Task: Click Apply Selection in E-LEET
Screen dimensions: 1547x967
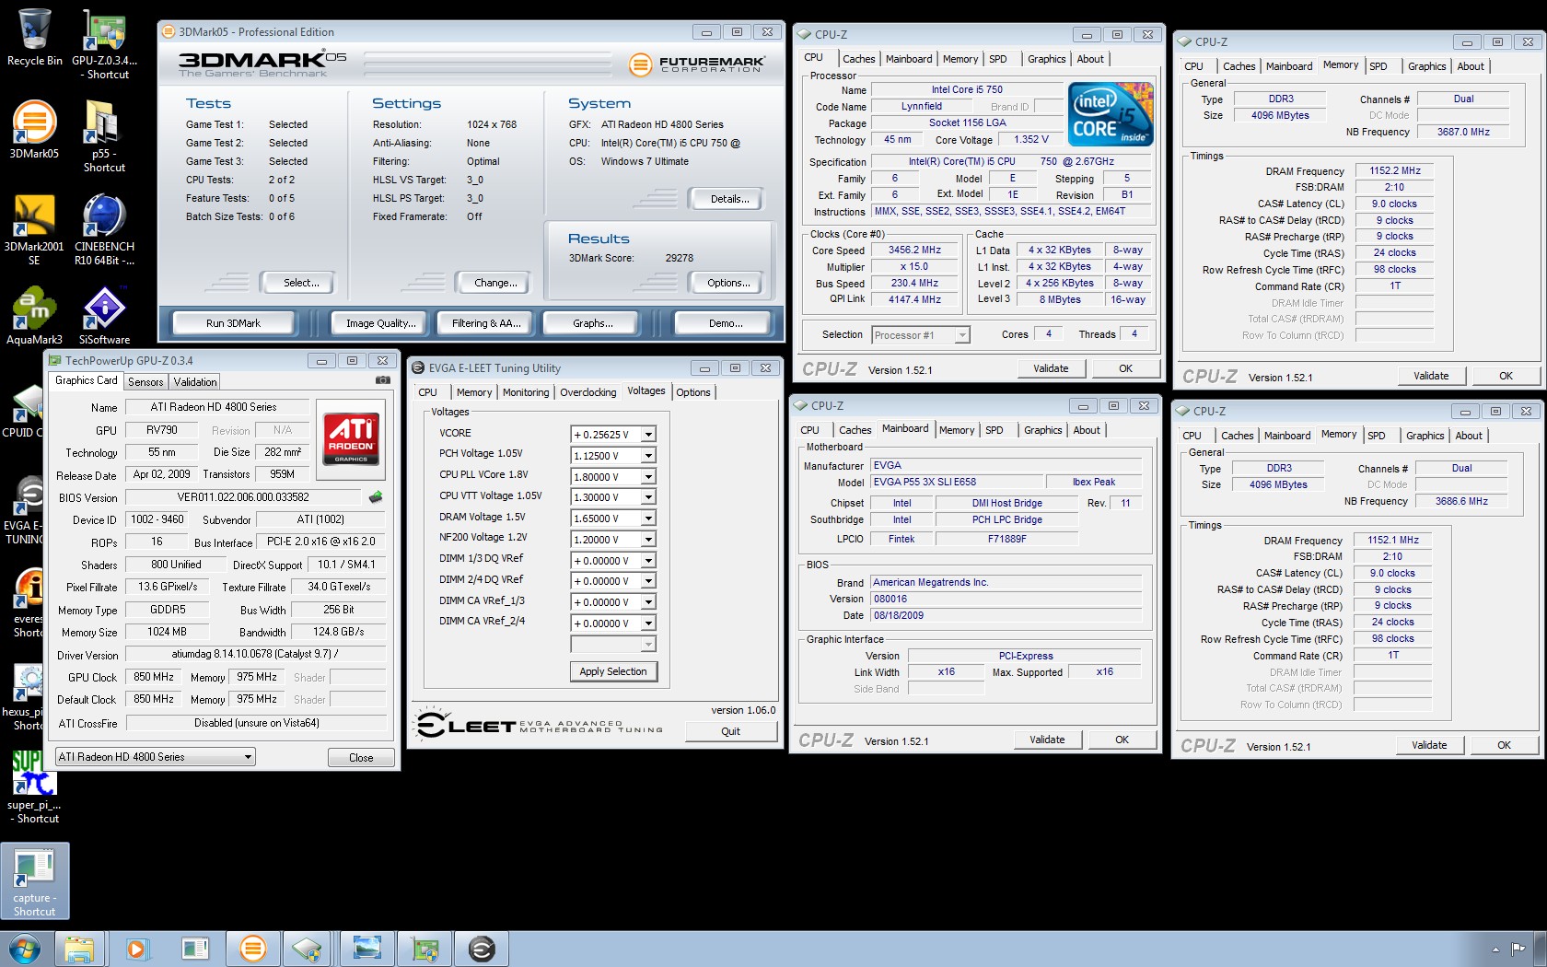Action: [613, 672]
